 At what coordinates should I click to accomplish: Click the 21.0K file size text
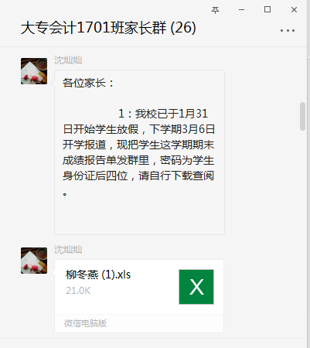[x=78, y=291]
